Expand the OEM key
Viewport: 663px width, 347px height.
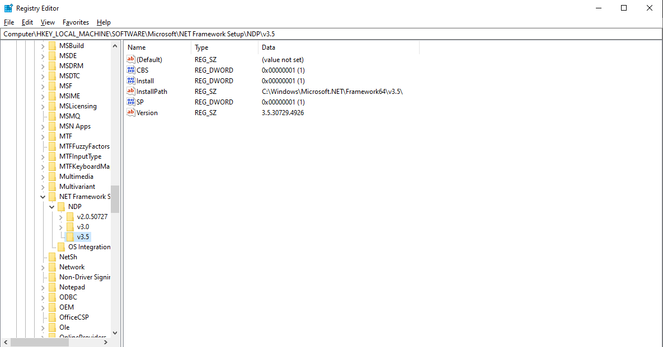pos(43,307)
